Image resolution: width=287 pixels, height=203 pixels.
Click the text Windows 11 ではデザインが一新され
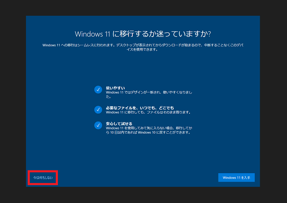pyautogui.click(x=149, y=94)
